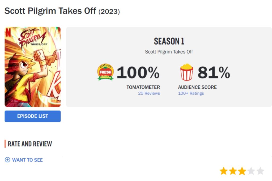Click the Scott Pilgrim Takes Off poster
This screenshot has width=272, height=181.
pyautogui.click(x=33, y=67)
